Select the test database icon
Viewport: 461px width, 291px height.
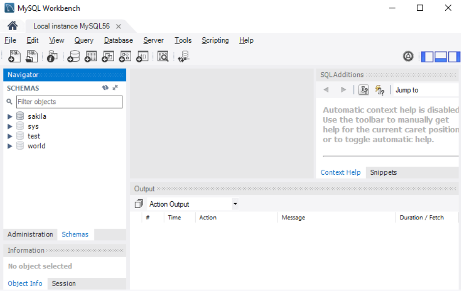point(20,135)
